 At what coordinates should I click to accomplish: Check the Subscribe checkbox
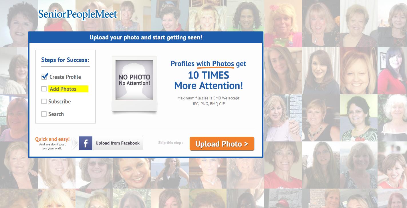(x=44, y=101)
